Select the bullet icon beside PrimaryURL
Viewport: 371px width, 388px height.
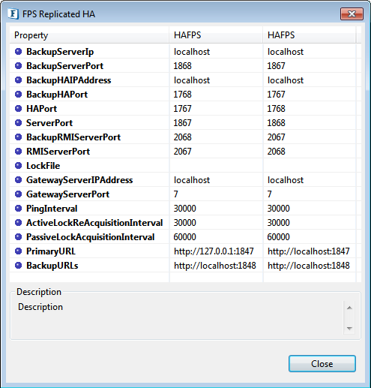click(x=18, y=251)
